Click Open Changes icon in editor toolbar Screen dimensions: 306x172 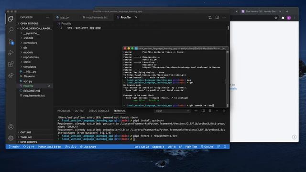210,17
